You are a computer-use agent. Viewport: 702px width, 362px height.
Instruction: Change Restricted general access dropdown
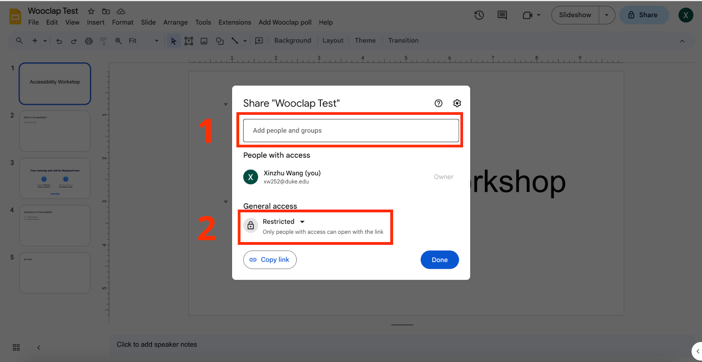coord(283,221)
